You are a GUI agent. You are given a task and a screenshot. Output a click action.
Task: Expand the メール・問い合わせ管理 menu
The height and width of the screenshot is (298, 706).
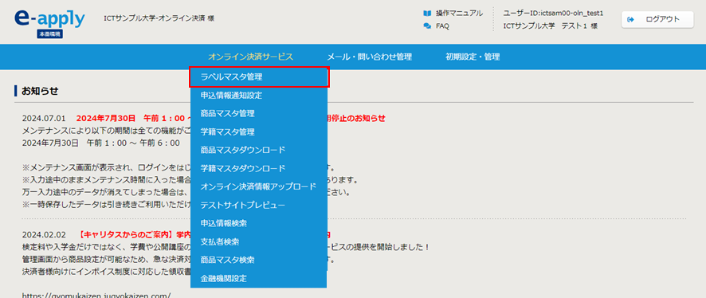pyautogui.click(x=369, y=57)
